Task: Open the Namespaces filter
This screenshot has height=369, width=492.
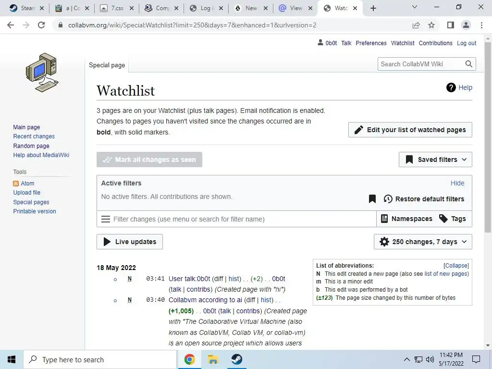Action: [406, 219]
